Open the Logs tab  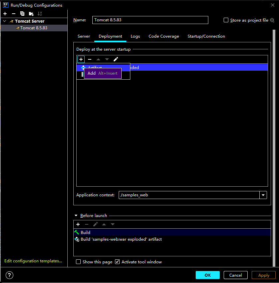click(135, 36)
